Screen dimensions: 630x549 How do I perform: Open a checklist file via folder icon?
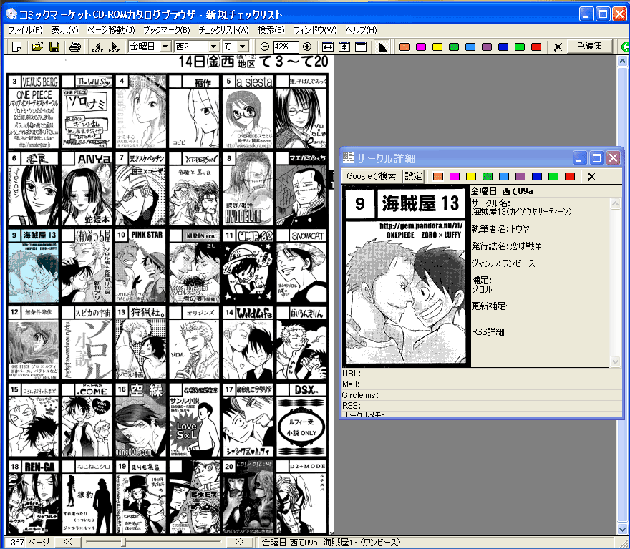pos(37,47)
